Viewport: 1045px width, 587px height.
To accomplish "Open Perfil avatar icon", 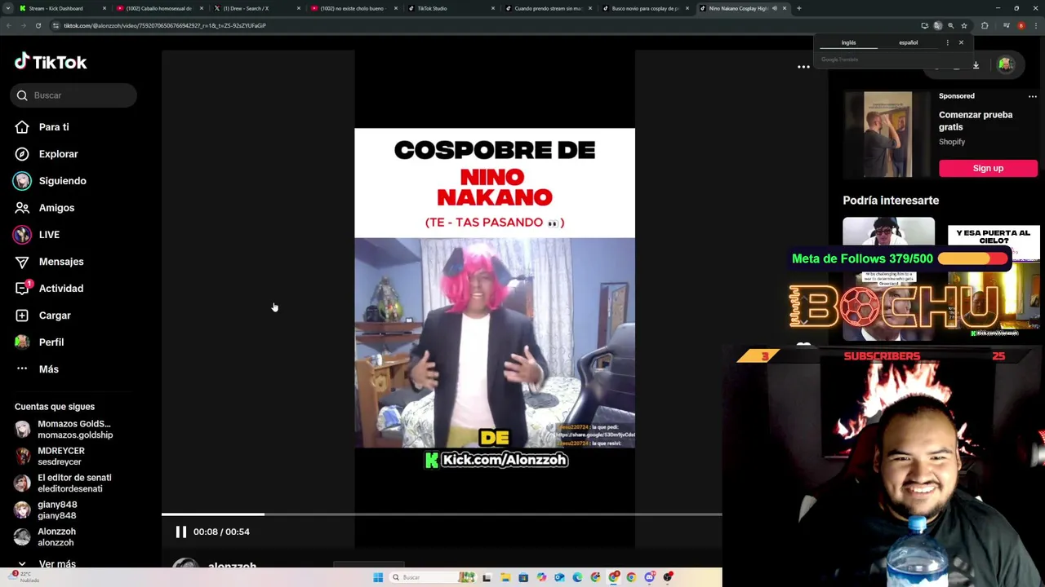I will coord(22,342).
